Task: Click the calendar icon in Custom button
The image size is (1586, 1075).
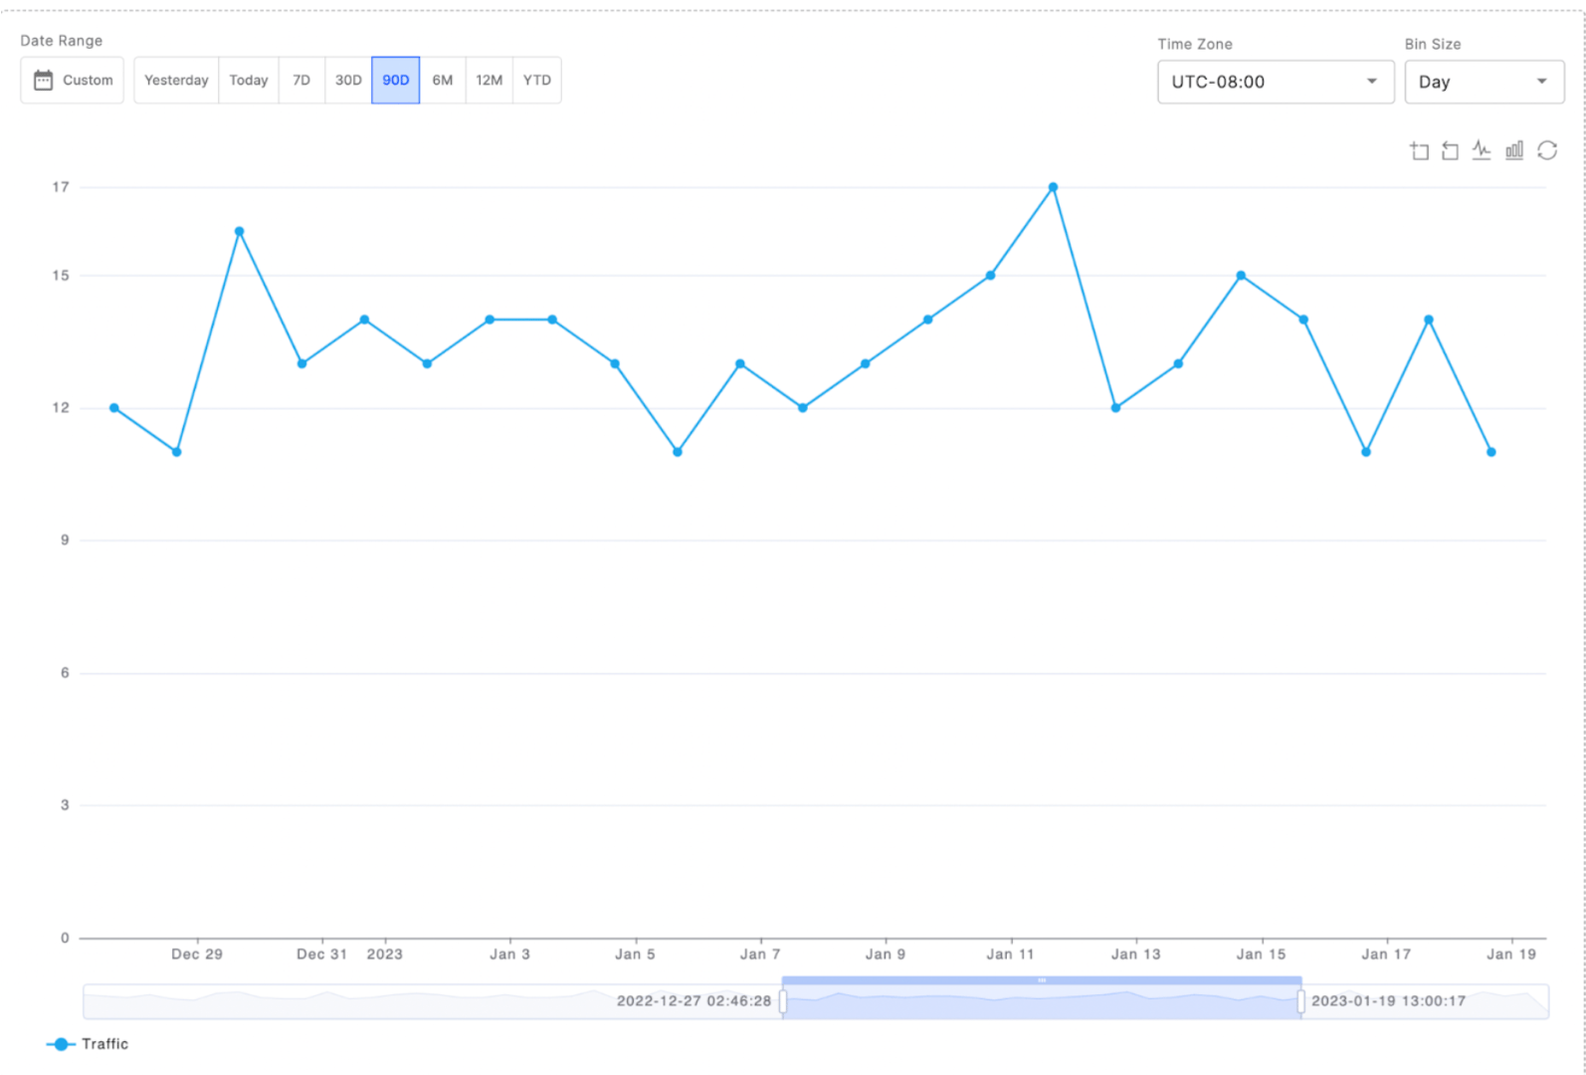Action: point(43,81)
